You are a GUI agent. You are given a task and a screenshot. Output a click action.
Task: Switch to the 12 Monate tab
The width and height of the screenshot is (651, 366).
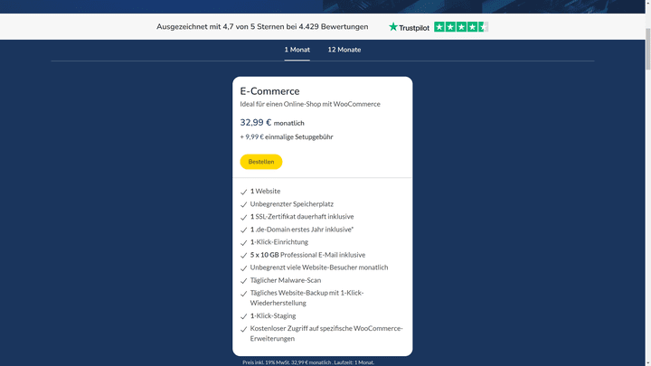(x=344, y=50)
